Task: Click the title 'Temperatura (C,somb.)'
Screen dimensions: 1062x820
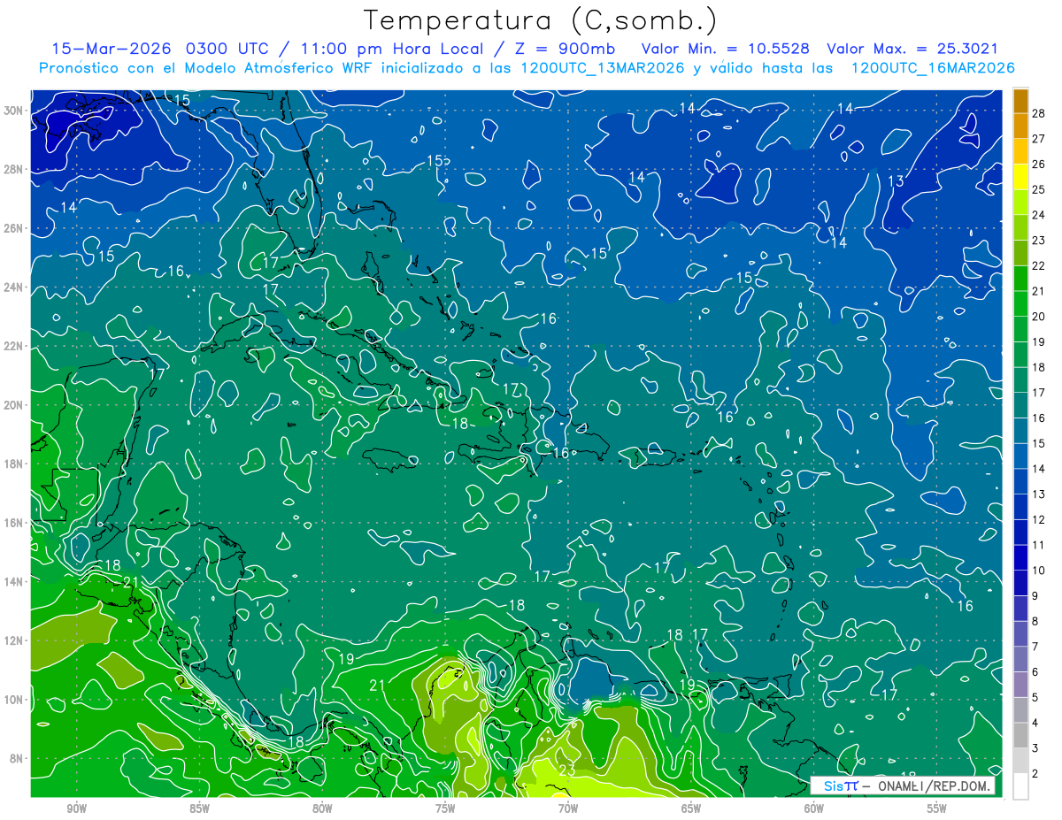Action: click(541, 19)
